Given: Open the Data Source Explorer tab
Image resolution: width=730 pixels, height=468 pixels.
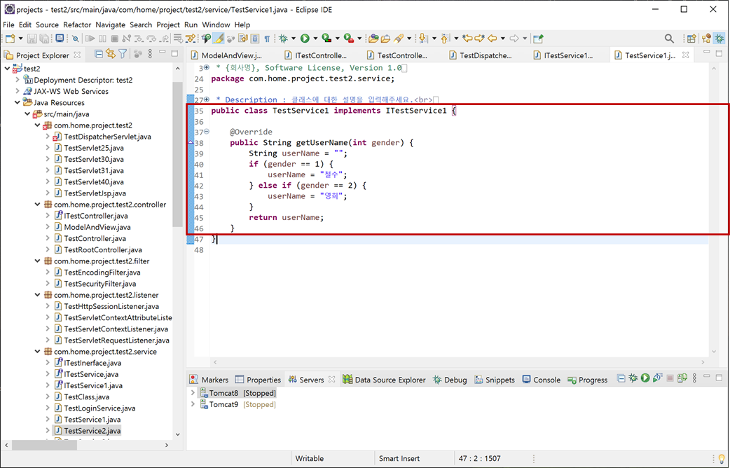Looking at the screenshot, I should coord(385,380).
